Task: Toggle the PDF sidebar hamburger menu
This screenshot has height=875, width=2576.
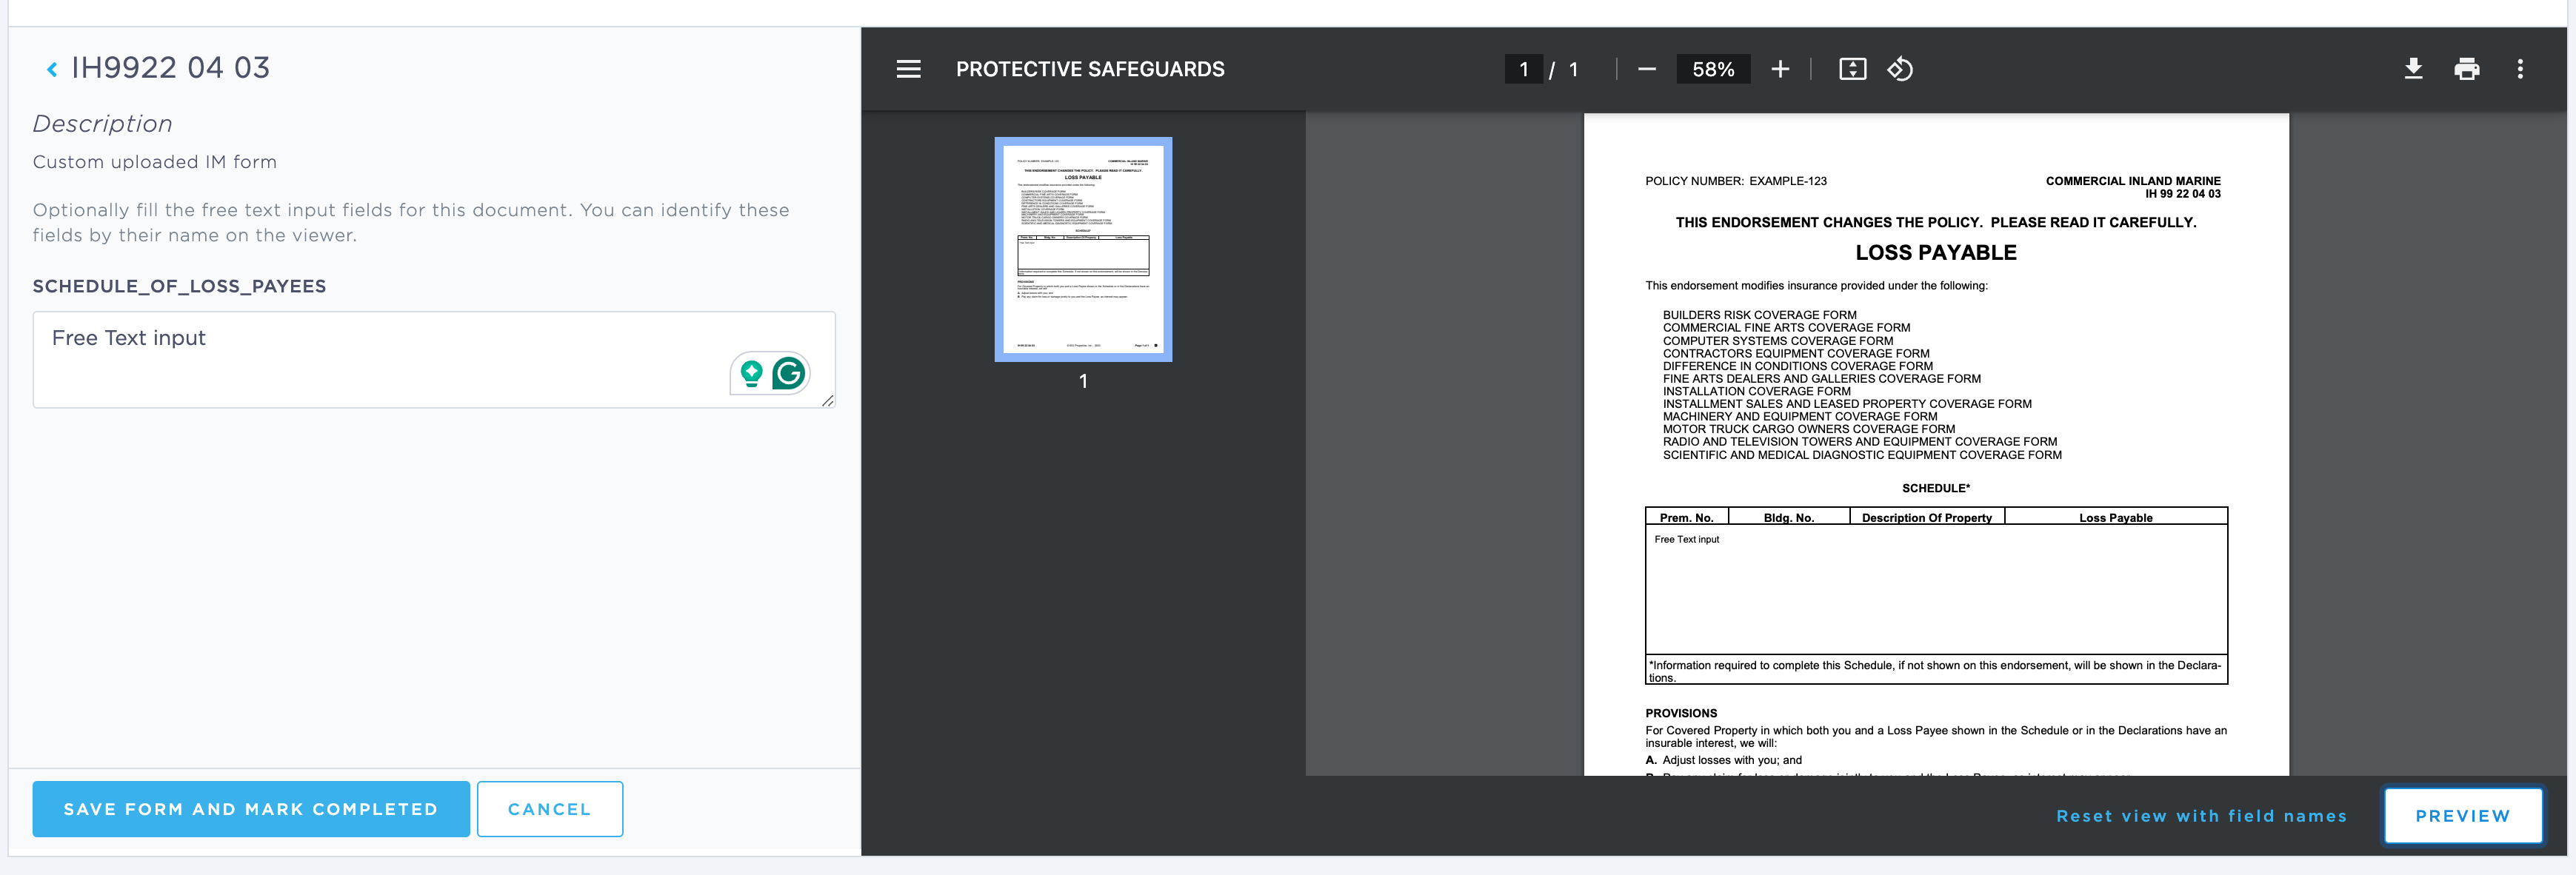Action: point(908,69)
